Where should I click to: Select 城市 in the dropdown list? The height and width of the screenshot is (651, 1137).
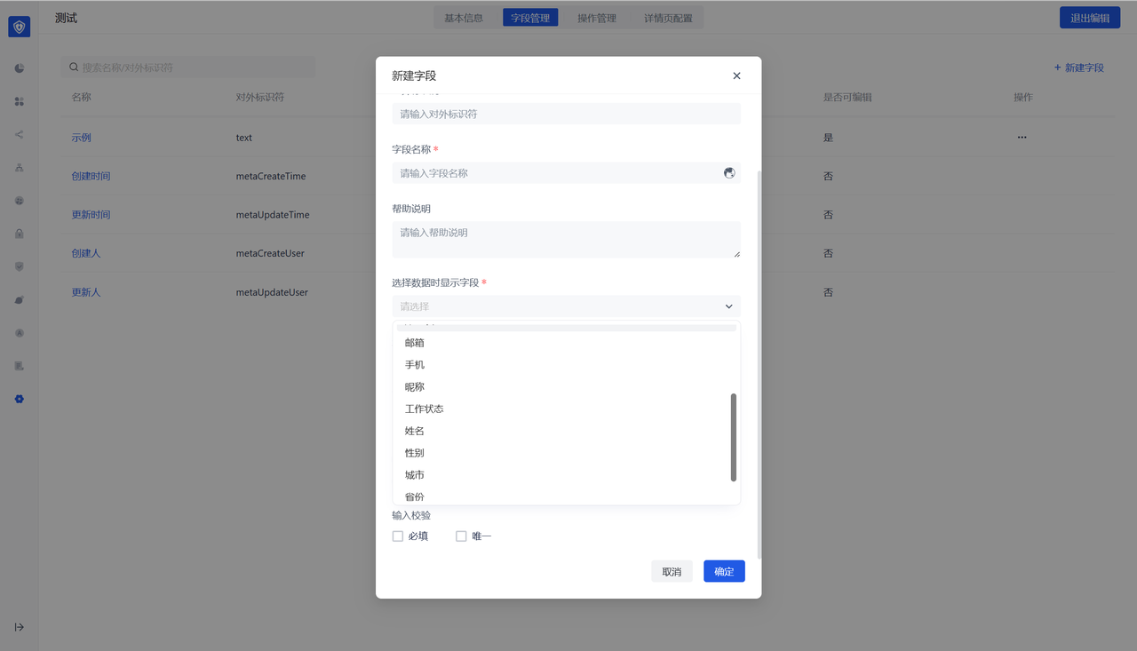415,475
